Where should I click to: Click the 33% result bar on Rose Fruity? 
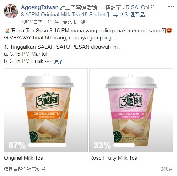tap(124, 145)
